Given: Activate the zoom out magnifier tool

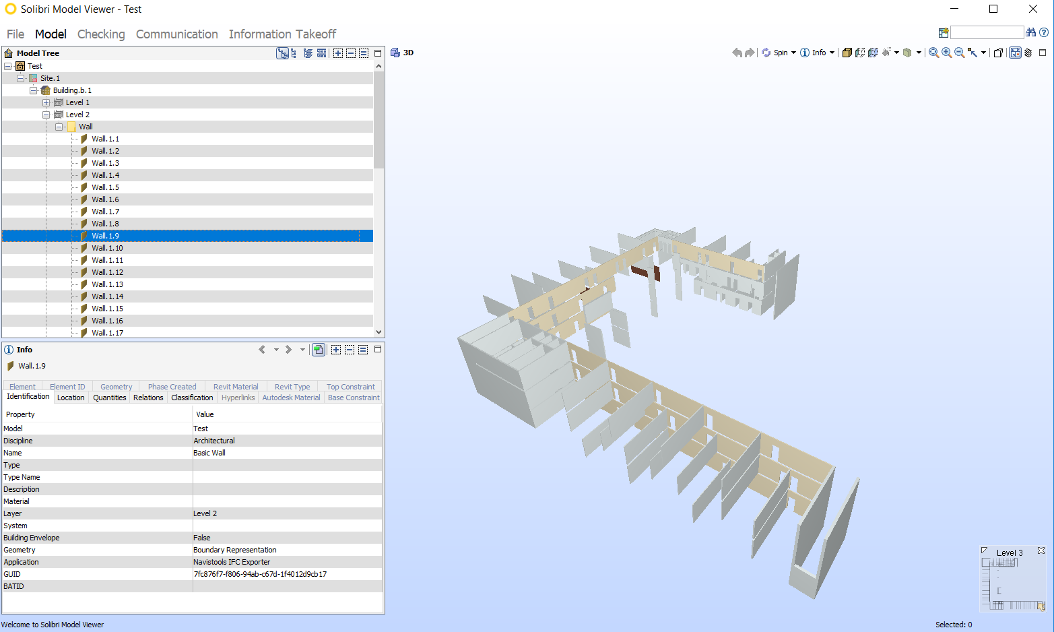Looking at the screenshot, I should point(958,52).
